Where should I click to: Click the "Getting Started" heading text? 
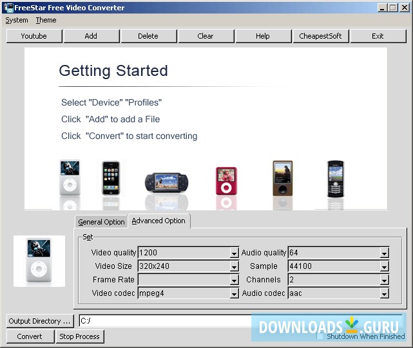click(113, 71)
